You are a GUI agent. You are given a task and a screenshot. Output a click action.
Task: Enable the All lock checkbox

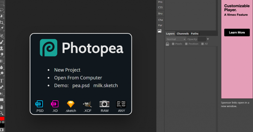click(x=202, y=44)
